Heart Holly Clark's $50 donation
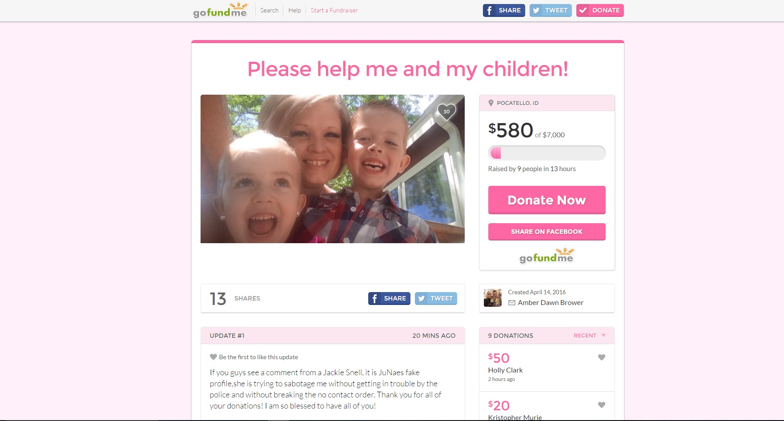 (601, 357)
